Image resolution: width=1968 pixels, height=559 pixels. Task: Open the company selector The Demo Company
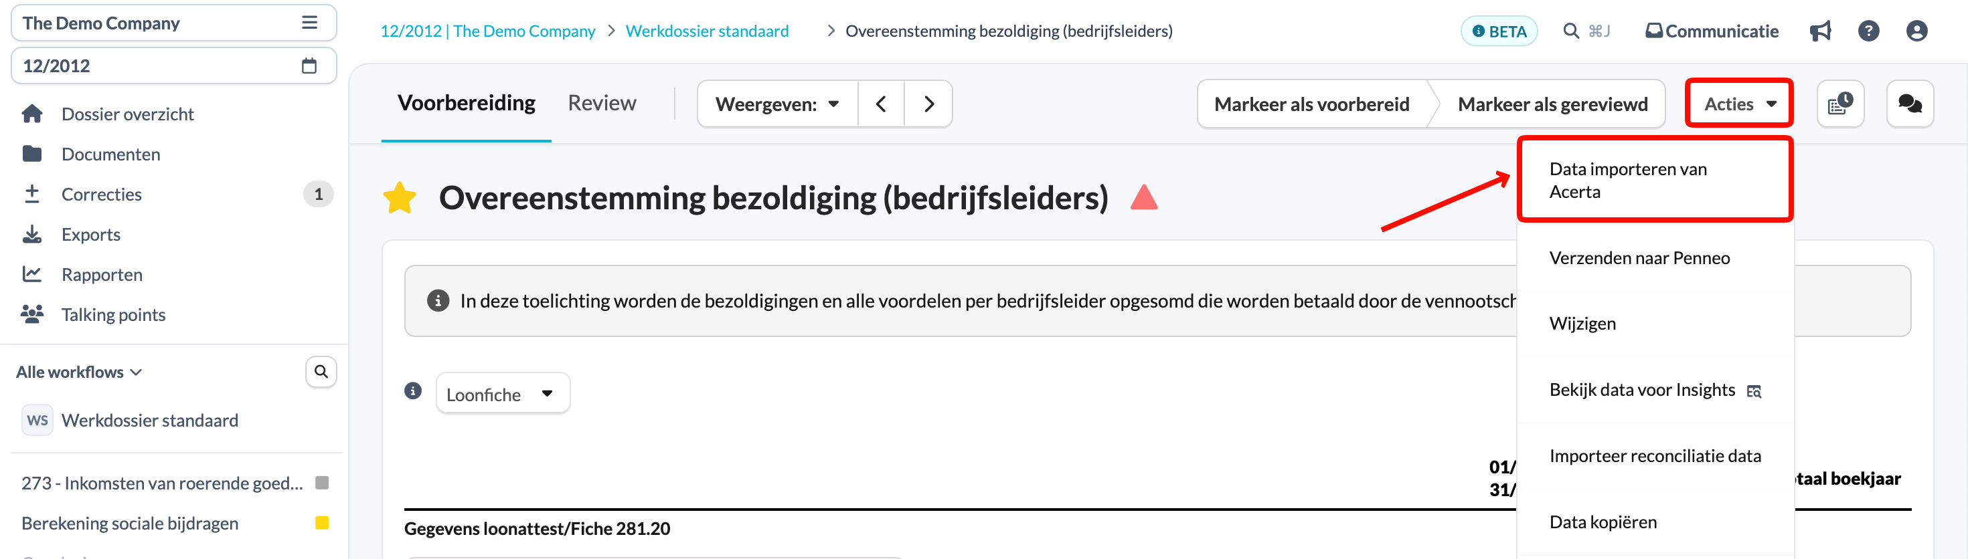[173, 23]
